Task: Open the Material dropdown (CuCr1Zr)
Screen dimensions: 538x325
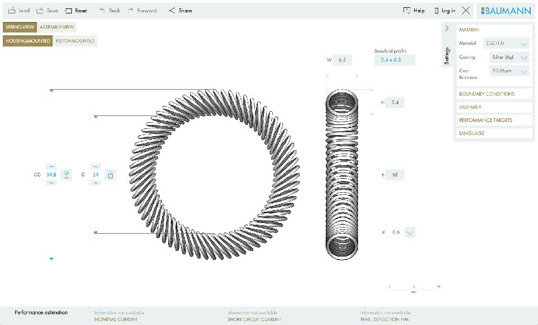Action: click(507, 44)
